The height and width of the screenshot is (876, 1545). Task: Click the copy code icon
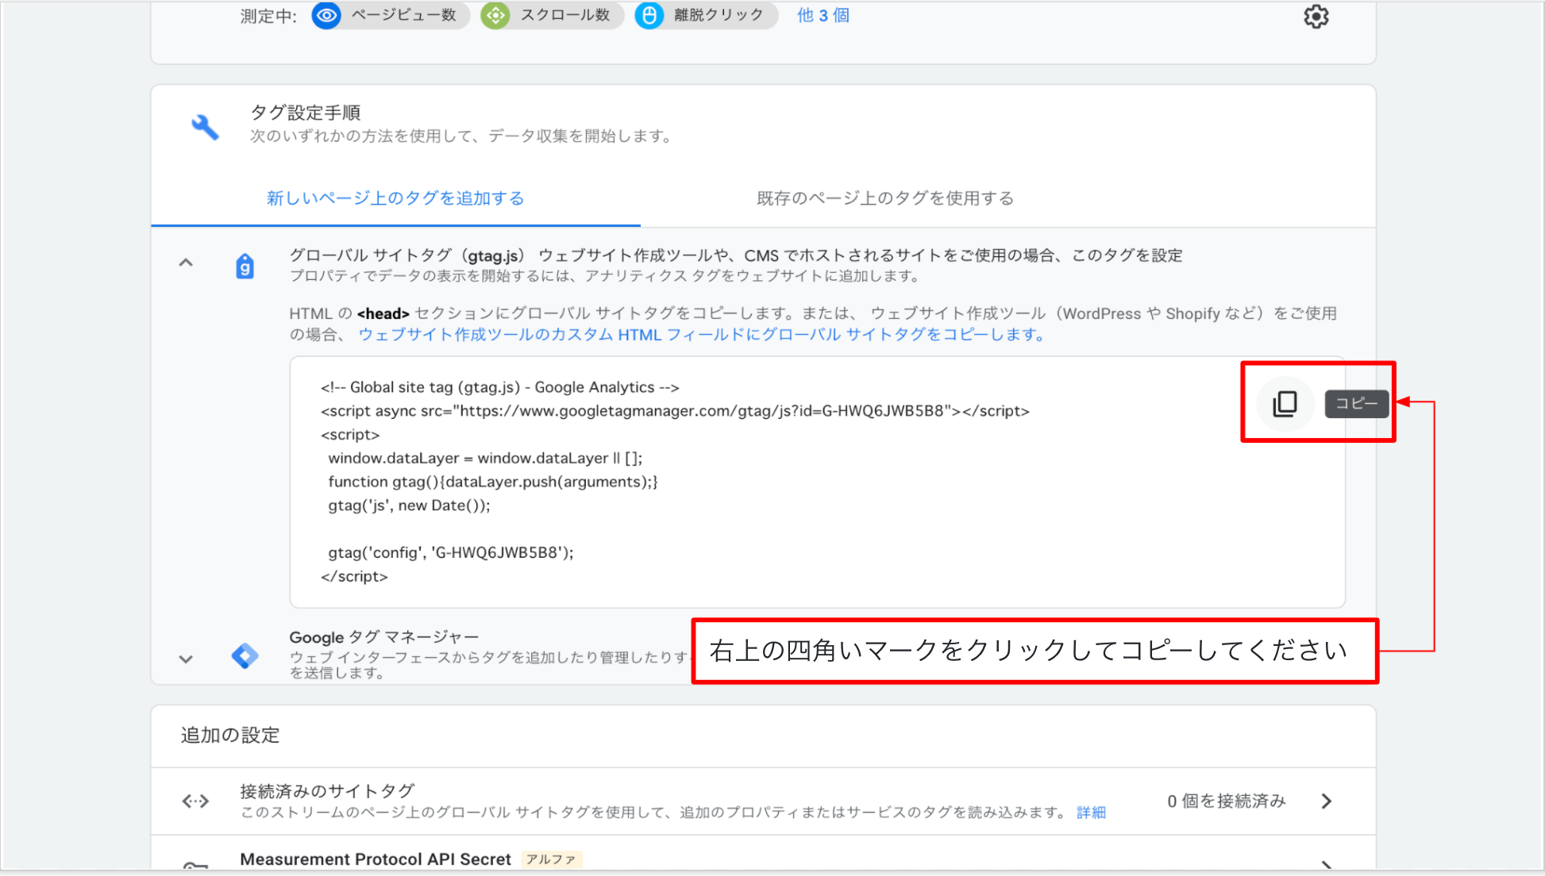pyautogui.click(x=1285, y=403)
